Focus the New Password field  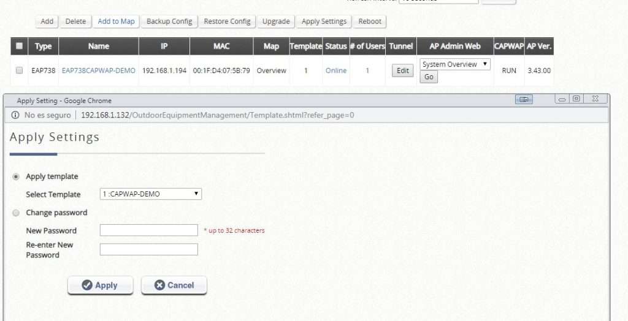[148, 230]
